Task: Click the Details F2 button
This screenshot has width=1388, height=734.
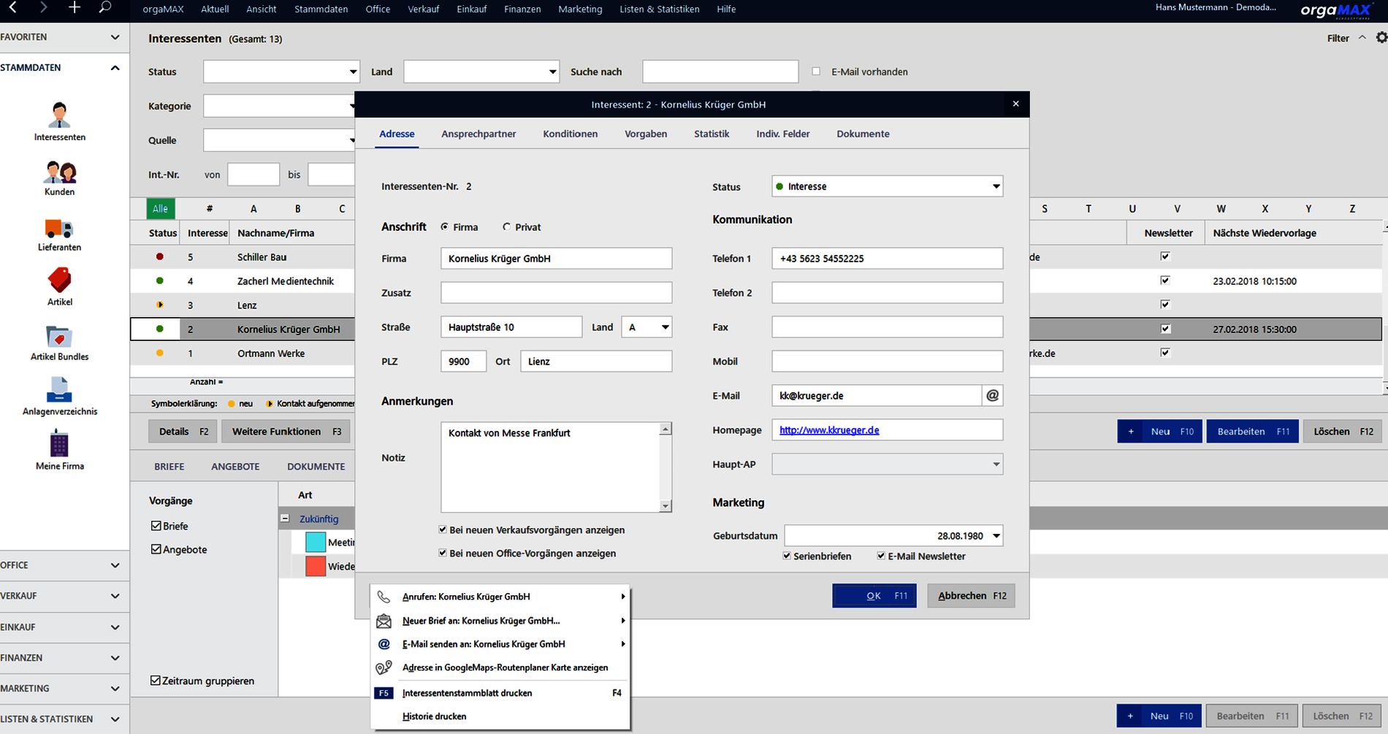Action: point(183,432)
